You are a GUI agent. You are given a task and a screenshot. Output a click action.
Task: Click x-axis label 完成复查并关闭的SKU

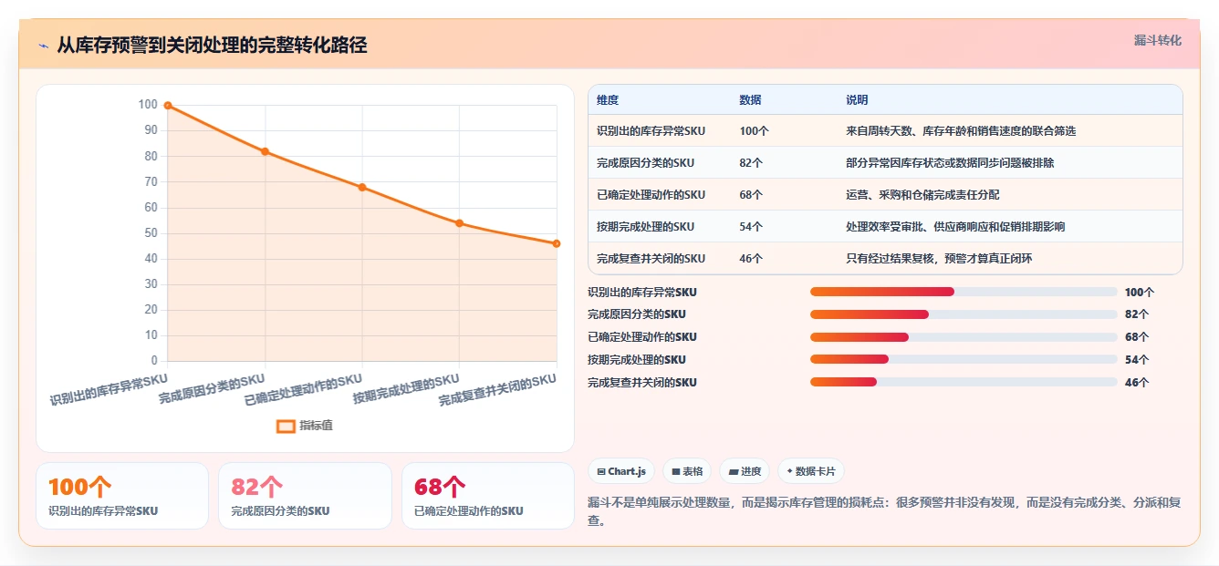(x=497, y=389)
